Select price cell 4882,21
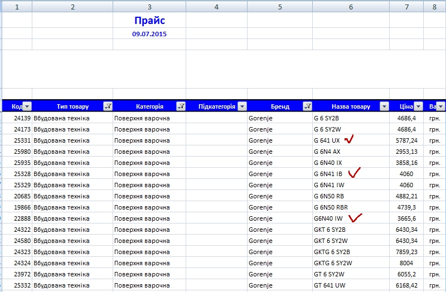 tap(406, 196)
